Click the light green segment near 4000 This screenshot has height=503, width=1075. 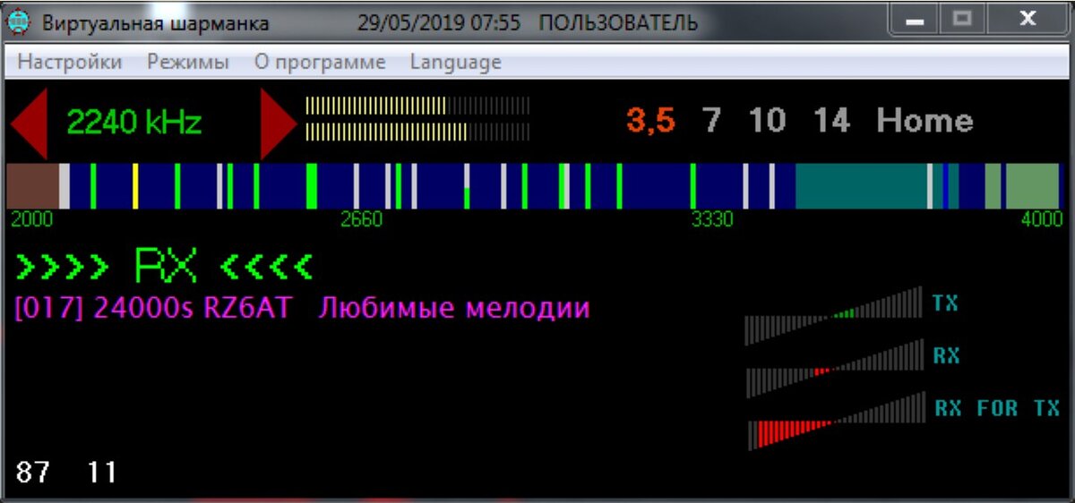click(x=1032, y=185)
